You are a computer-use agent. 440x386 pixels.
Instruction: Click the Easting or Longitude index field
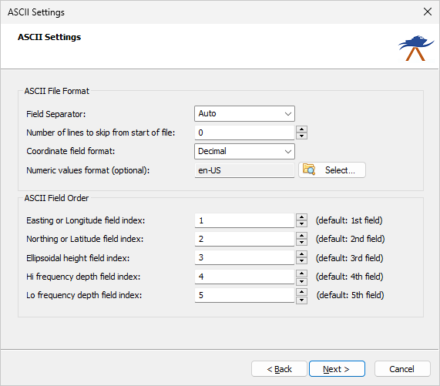point(244,220)
